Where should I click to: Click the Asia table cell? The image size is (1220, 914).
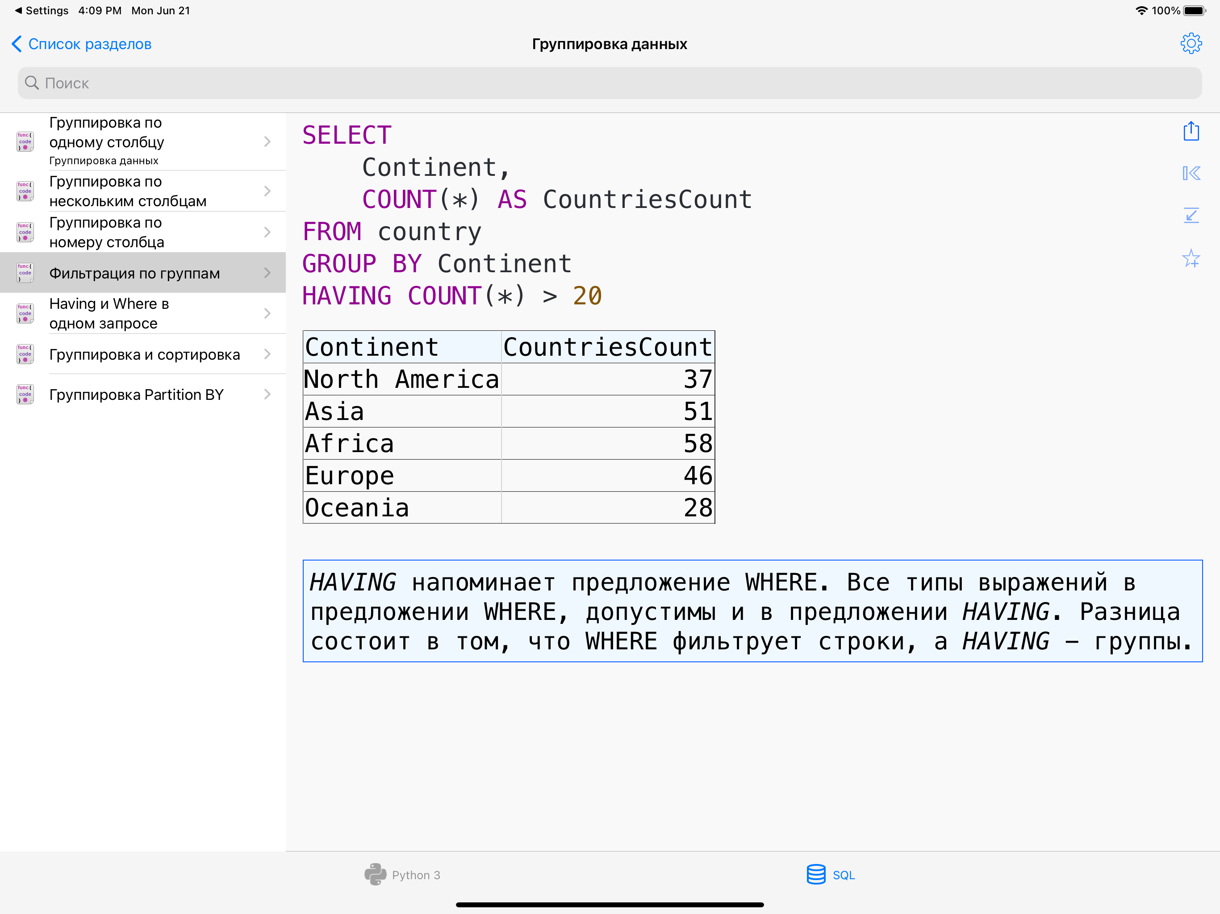click(x=402, y=411)
